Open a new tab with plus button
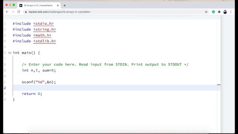This screenshot has height=134, width=238. (x=64, y=6)
